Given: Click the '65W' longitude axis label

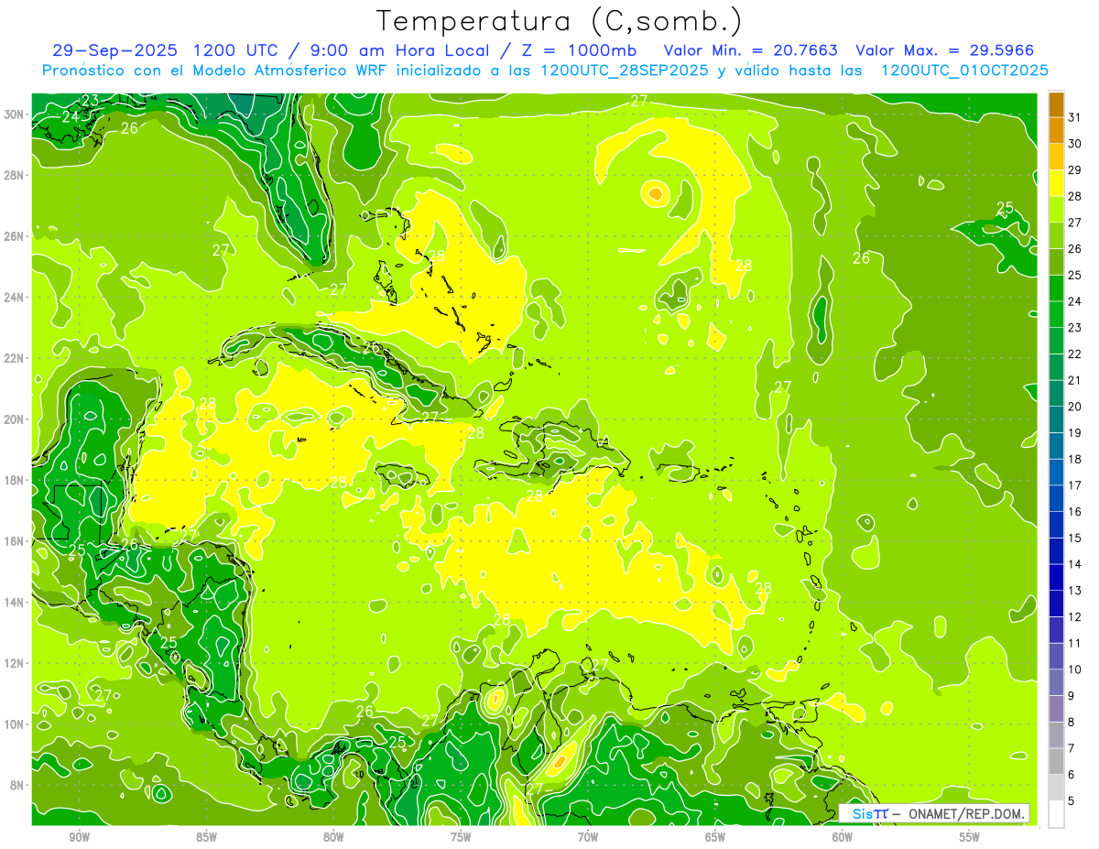Looking at the screenshot, I should (715, 837).
